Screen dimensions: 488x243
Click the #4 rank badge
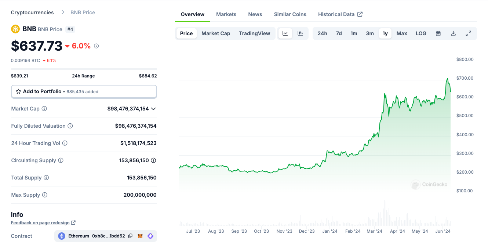tap(70, 29)
